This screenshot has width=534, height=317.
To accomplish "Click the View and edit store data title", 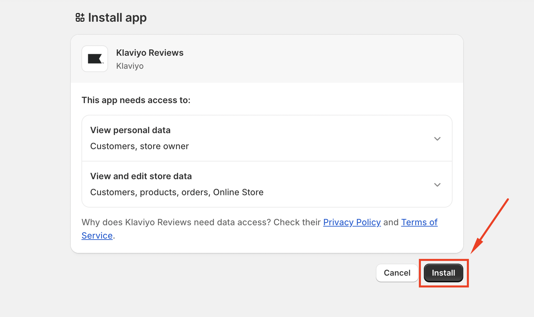I will (141, 176).
